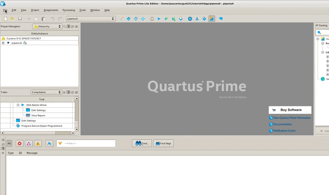Click the Stop Processing toolbar icon

point(152,19)
